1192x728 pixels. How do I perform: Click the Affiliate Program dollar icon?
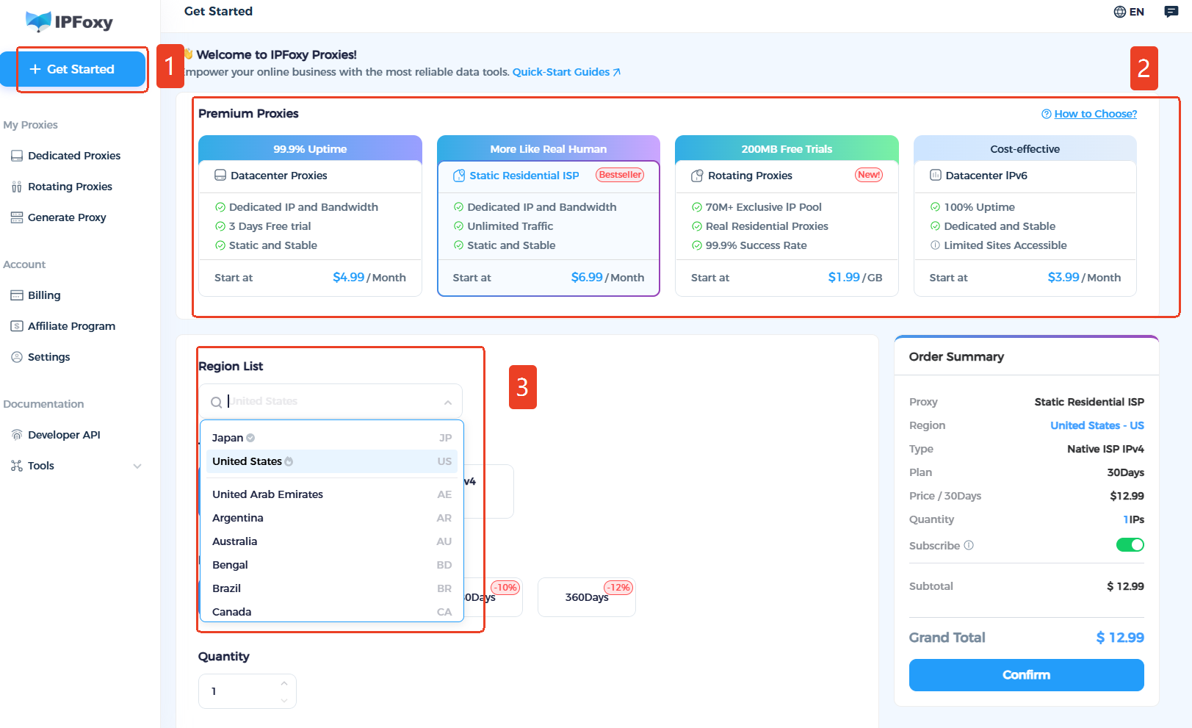tap(17, 326)
